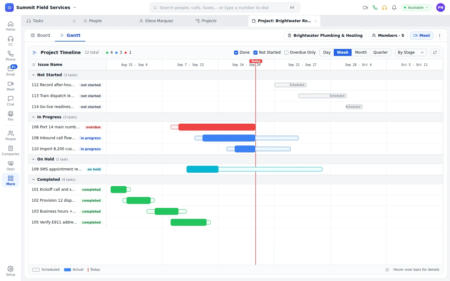Switch timeline scale to Month
Image resolution: width=450 pixels, height=281 pixels.
[x=361, y=52]
